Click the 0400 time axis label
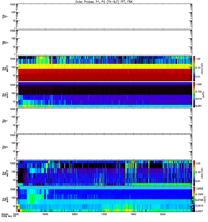This screenshot has width=208, height=222. (45, 214)
